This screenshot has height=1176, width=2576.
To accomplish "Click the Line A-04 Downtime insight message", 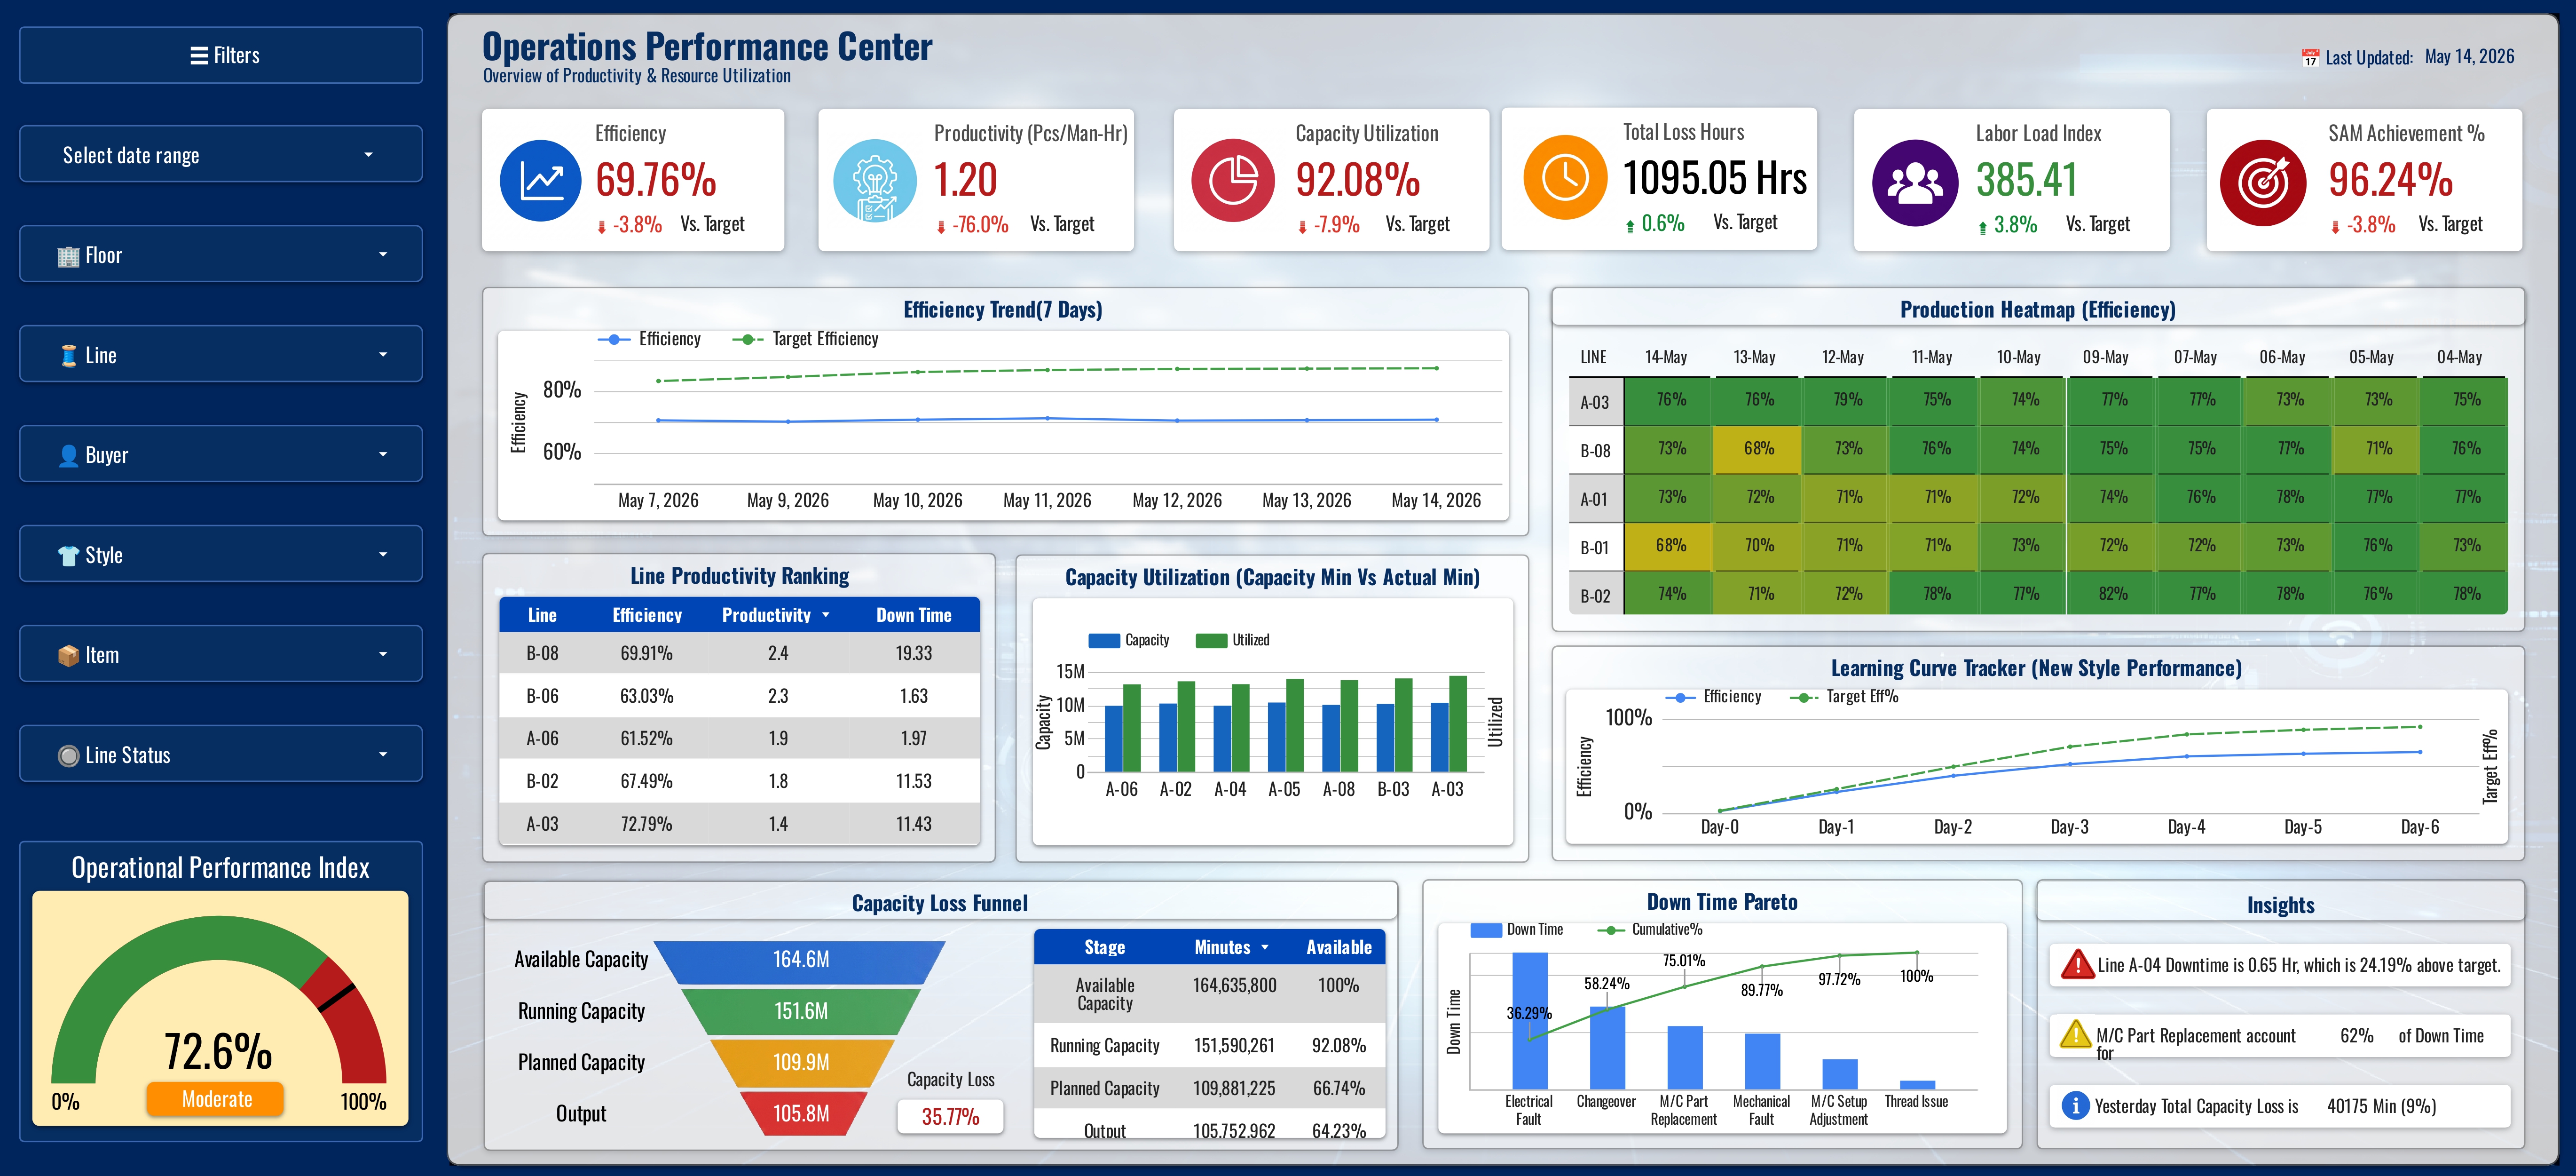I will point(2280,966).
